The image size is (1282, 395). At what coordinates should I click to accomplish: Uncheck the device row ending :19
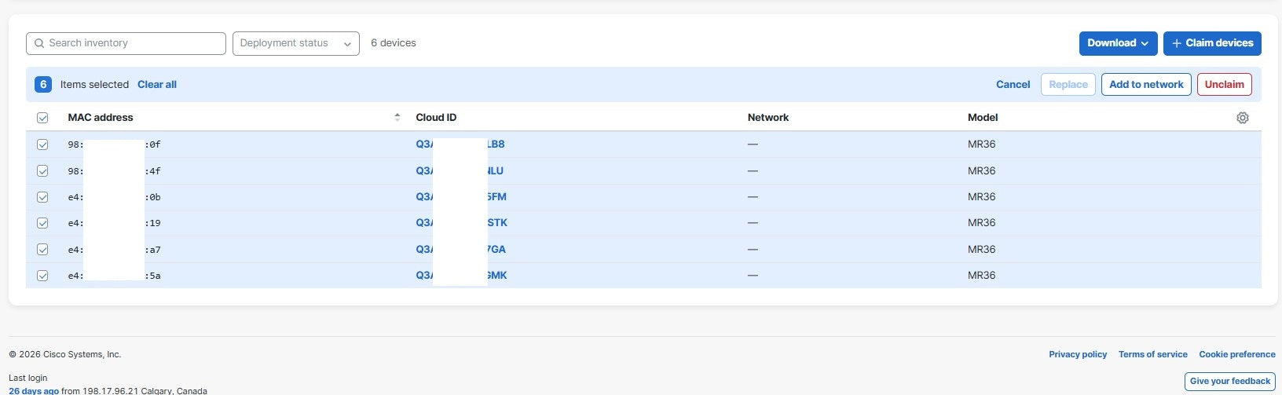click(42, 223)
